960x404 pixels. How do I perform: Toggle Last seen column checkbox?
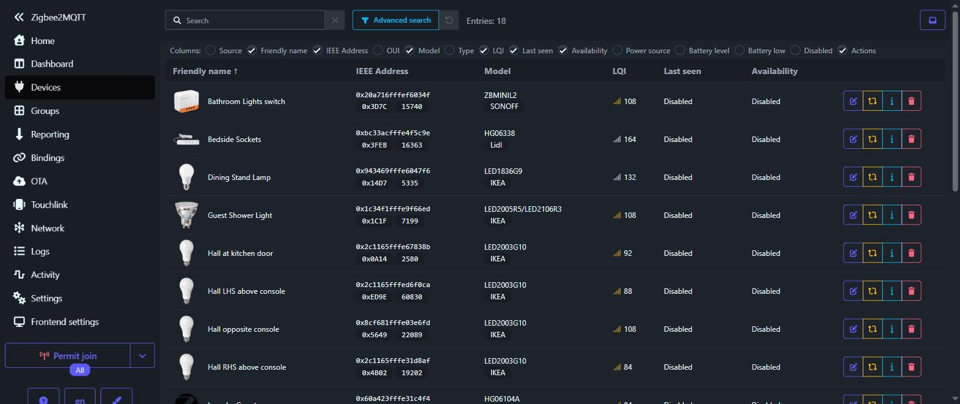click(x=514, y=50)
